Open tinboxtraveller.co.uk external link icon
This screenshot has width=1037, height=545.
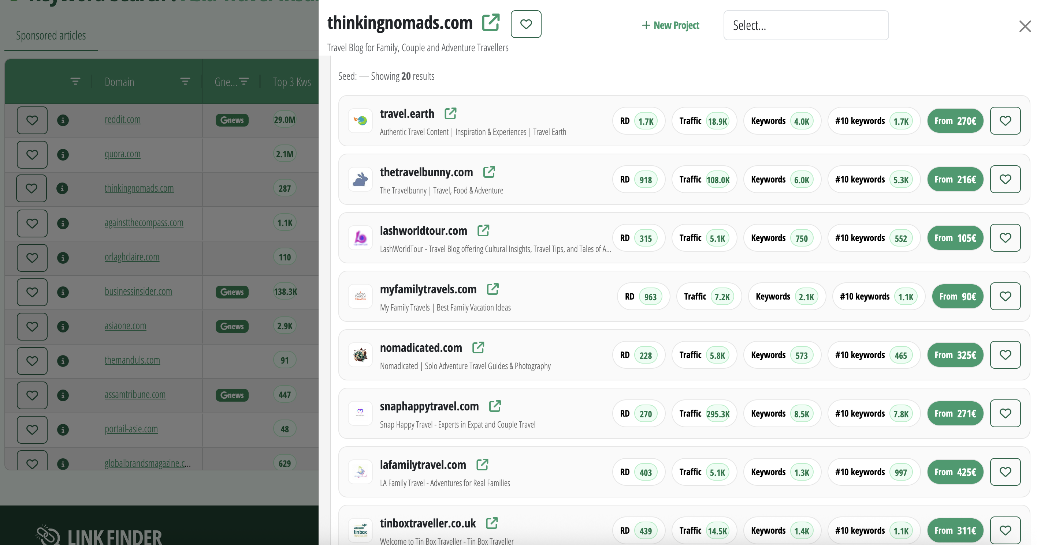tap(492, 523)
